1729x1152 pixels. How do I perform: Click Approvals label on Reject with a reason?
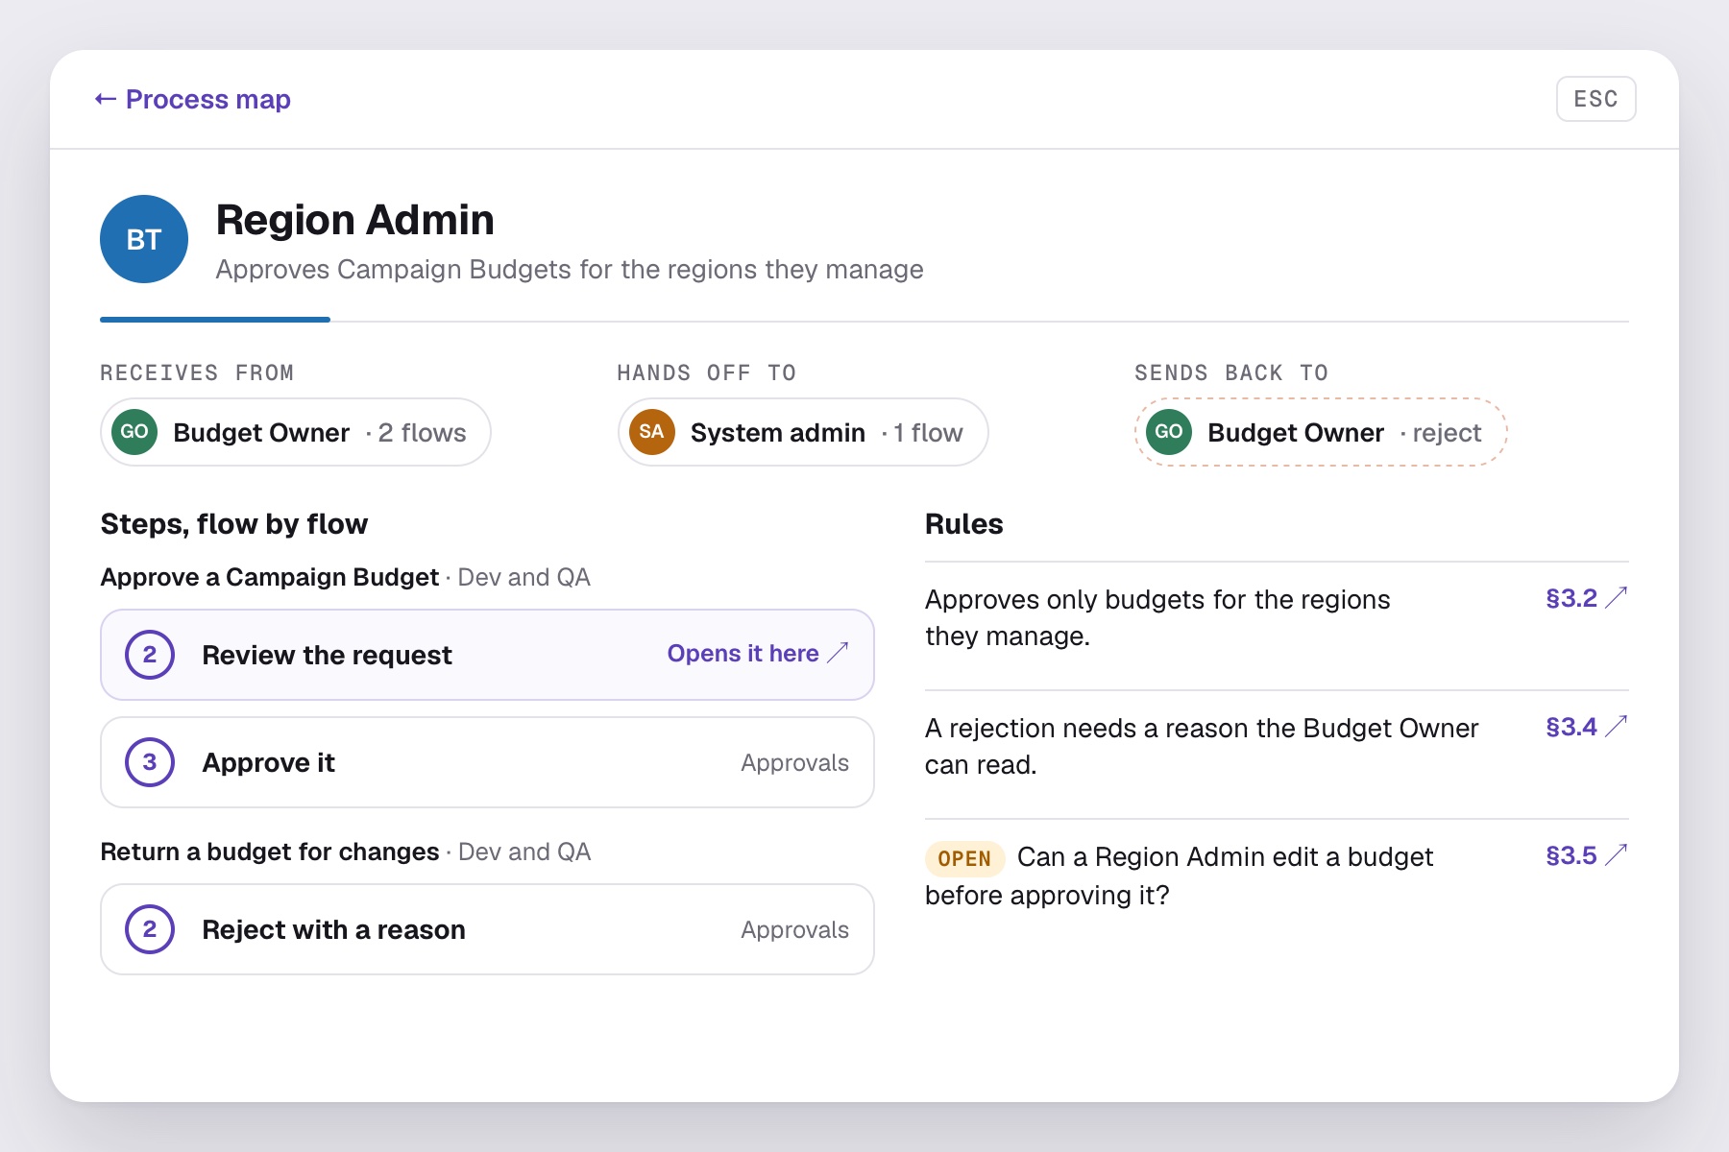(x=794, y=930)
